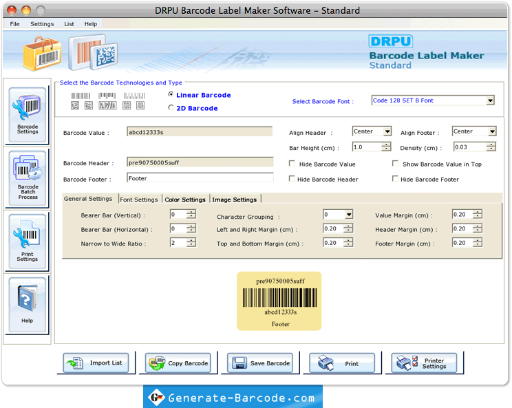The image size is (512, 408).
Task: Click the Bar Height stepper arrows
Action: 386,147
